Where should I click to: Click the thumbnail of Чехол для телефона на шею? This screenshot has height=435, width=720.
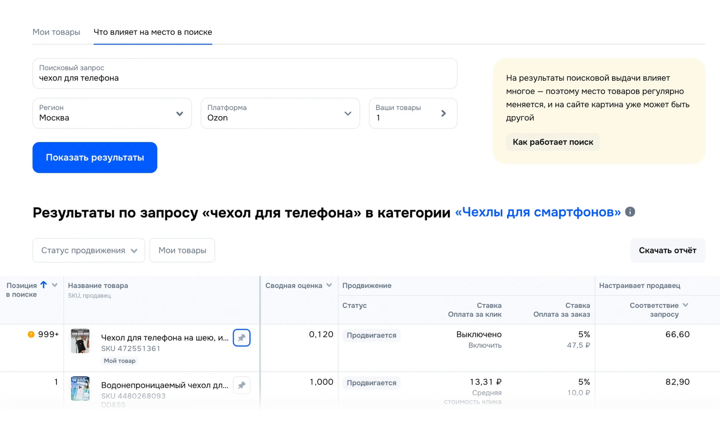(x=80, y=341)
